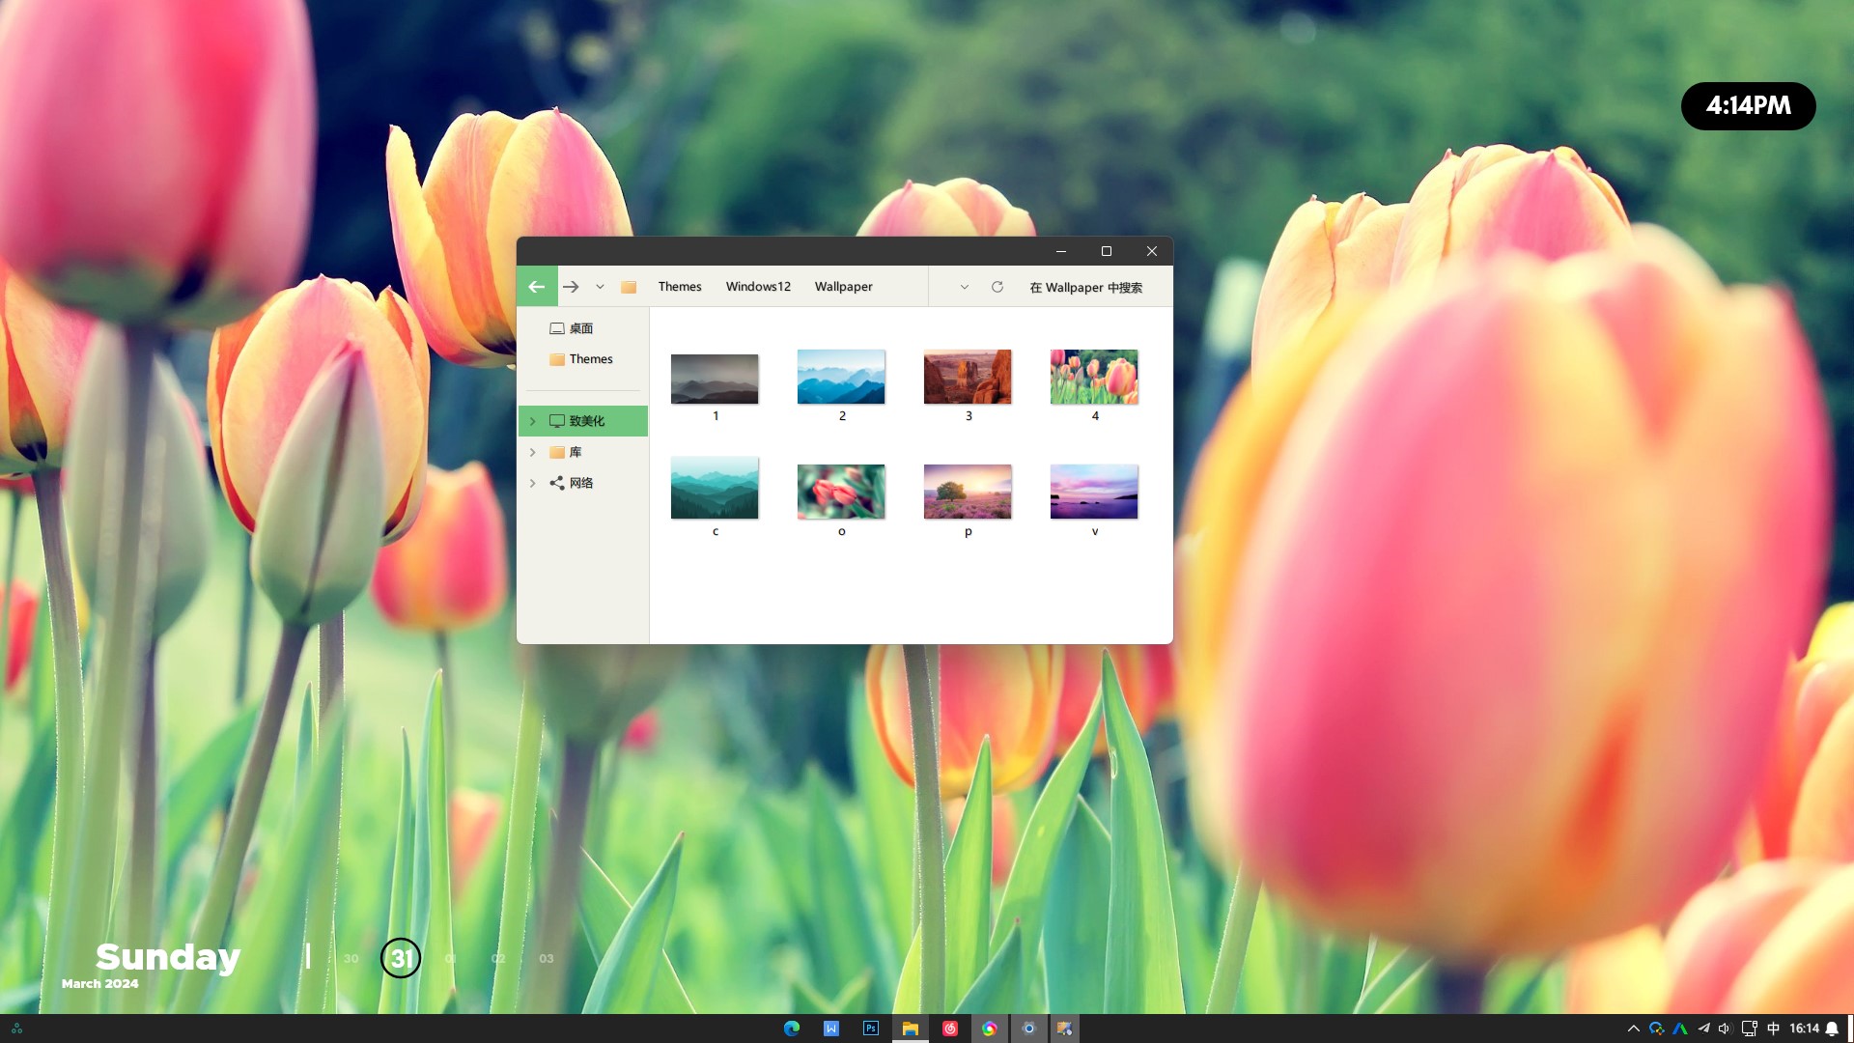Select the tulip wallpaper thumbnail 4
This screenshot has width=1854, height=1043.
(1094, 378)
